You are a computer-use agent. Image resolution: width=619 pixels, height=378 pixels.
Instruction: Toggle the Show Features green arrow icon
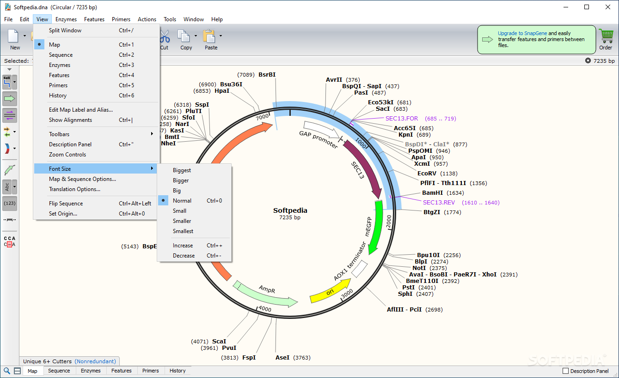coord(10,98)
